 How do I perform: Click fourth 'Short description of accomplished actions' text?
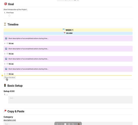click(x=28, y=69)
